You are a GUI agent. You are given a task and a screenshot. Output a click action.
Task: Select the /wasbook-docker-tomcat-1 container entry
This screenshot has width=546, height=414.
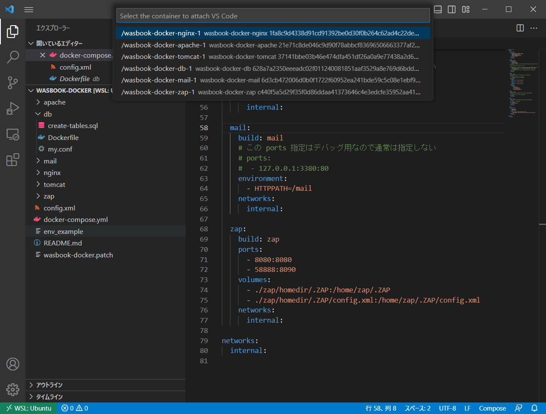(273, 56)
